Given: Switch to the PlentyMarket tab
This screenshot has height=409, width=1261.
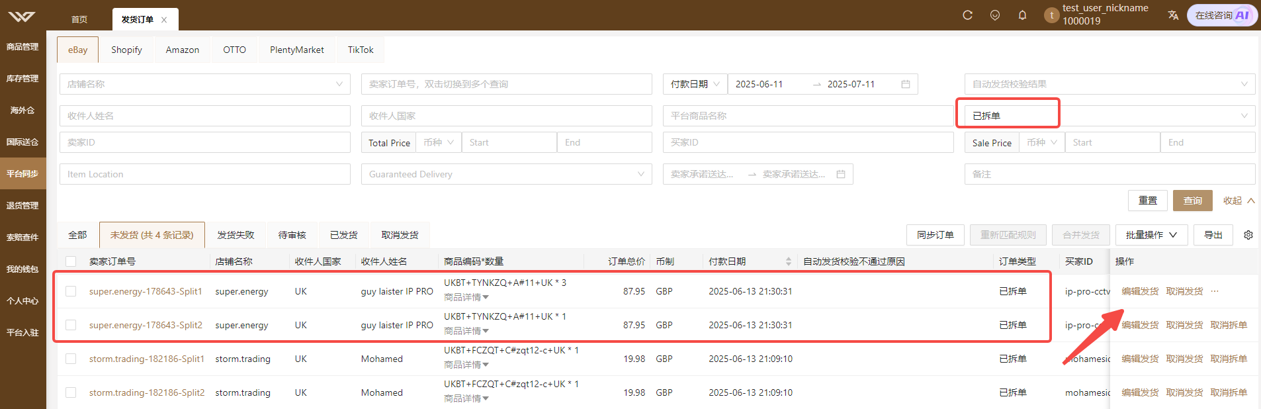Looking at the screenshot, I should pos(297,50).
